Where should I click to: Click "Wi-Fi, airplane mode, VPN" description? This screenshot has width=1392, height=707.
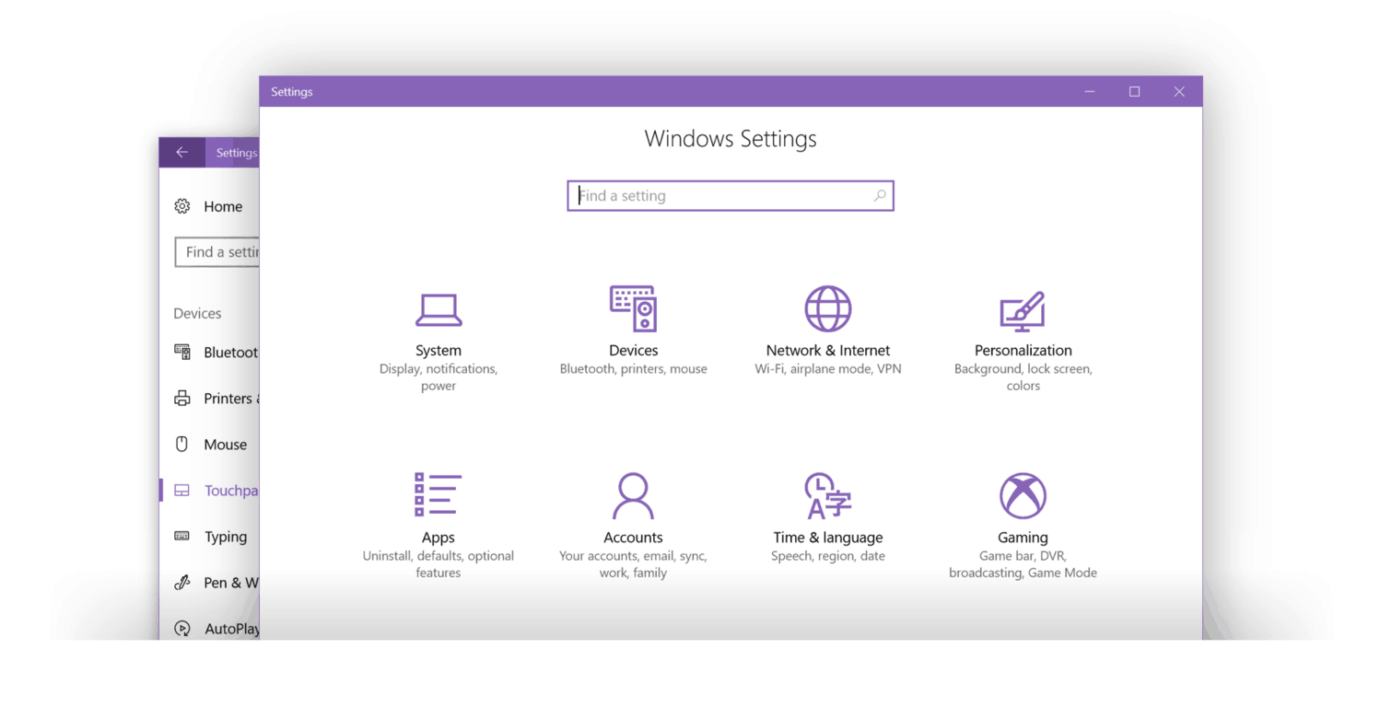click(x=828, y=369)
